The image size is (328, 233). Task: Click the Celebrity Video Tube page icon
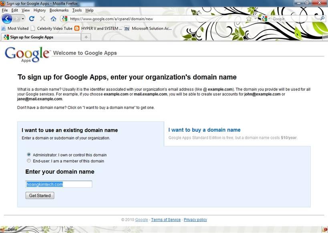(33, 28)
